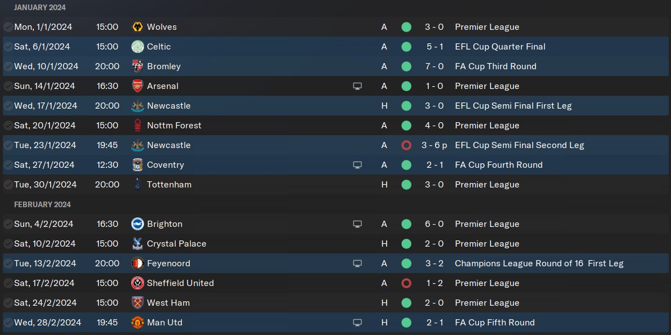
Task: Open the Crystal Palace team link
Action: pyautogui.click(x=176, y=244)
